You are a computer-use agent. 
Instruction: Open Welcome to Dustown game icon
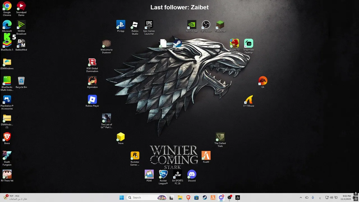(107, 46)
